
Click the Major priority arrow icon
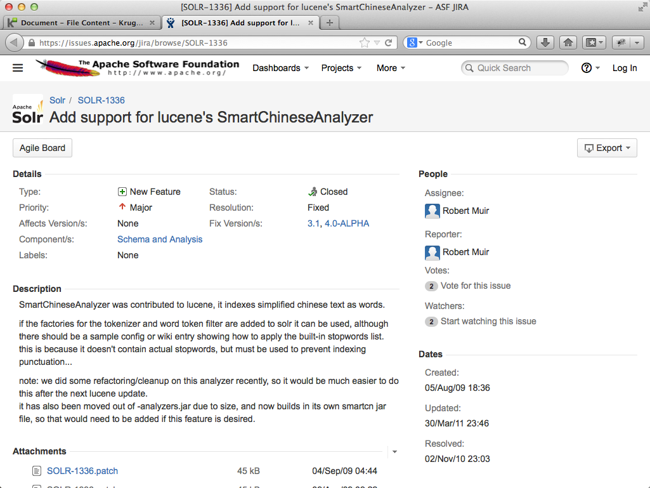click(x=122, y=207)
